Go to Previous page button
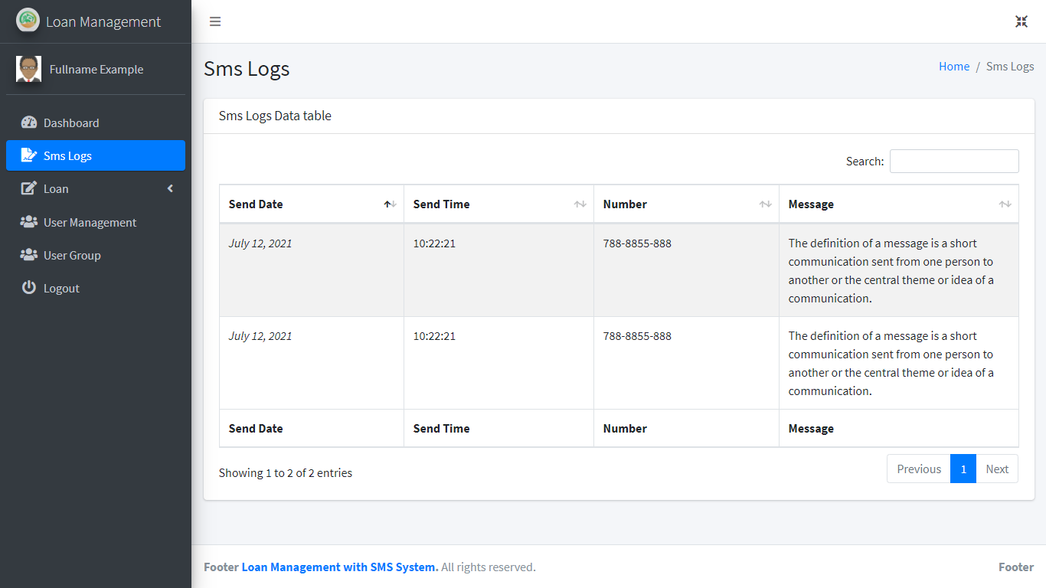Image resolution: width=1046 pixels, height=588 pixels. tap(919, 469)
